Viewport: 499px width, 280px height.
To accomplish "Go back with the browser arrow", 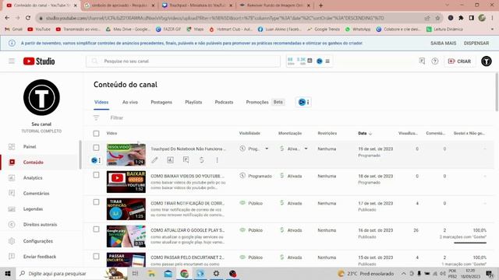I will coord(7,18).
